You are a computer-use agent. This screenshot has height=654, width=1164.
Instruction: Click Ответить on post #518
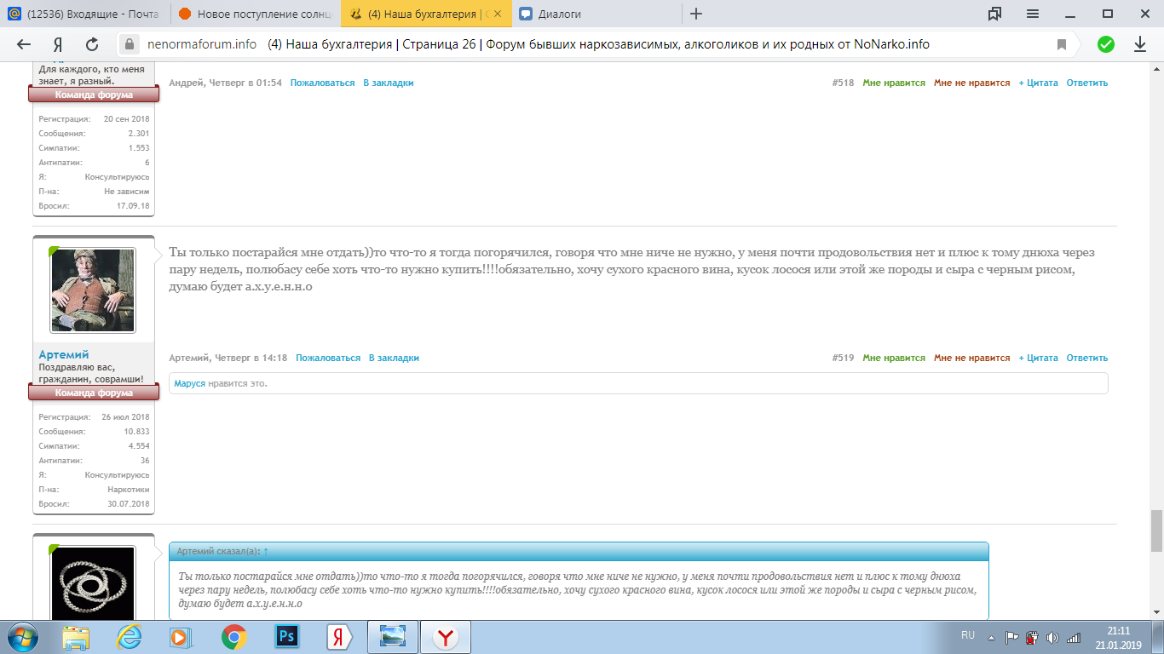[1086, 83]
